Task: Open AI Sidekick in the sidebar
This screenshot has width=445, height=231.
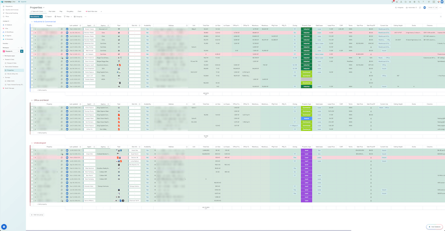Action: [8, 25]
